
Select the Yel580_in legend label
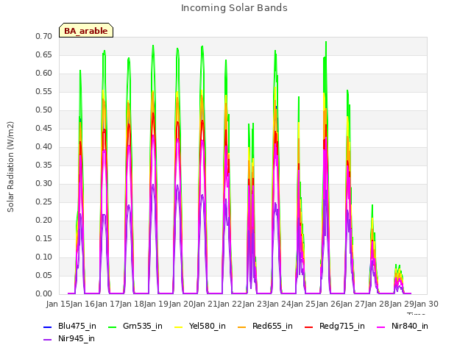point(208,327)
